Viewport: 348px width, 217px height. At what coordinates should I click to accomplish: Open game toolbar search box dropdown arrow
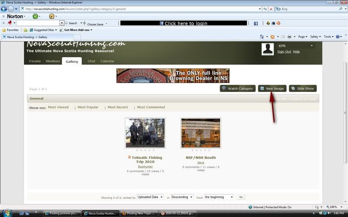pos(62,23)
